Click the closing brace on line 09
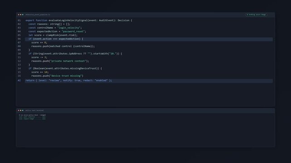Image resolution: width=291 pixels, height=163 pixels. coord(29,50)
